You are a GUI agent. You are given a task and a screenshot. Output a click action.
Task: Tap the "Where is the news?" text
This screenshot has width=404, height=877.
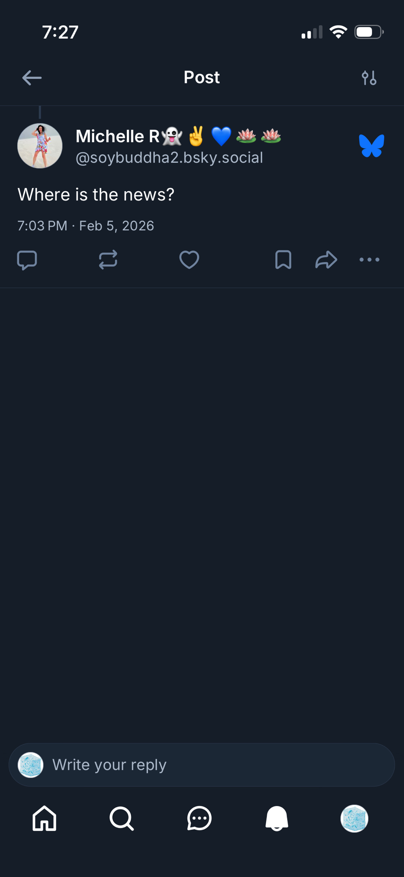click(96, 195)
